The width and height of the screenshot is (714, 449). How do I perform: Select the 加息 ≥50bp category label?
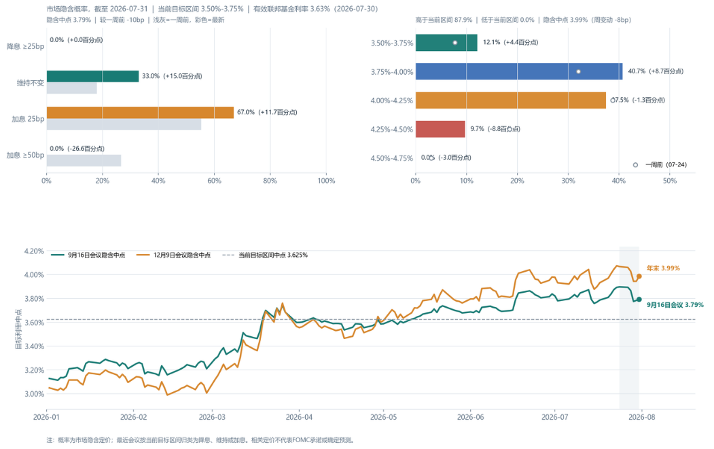[x=26, y=156]
